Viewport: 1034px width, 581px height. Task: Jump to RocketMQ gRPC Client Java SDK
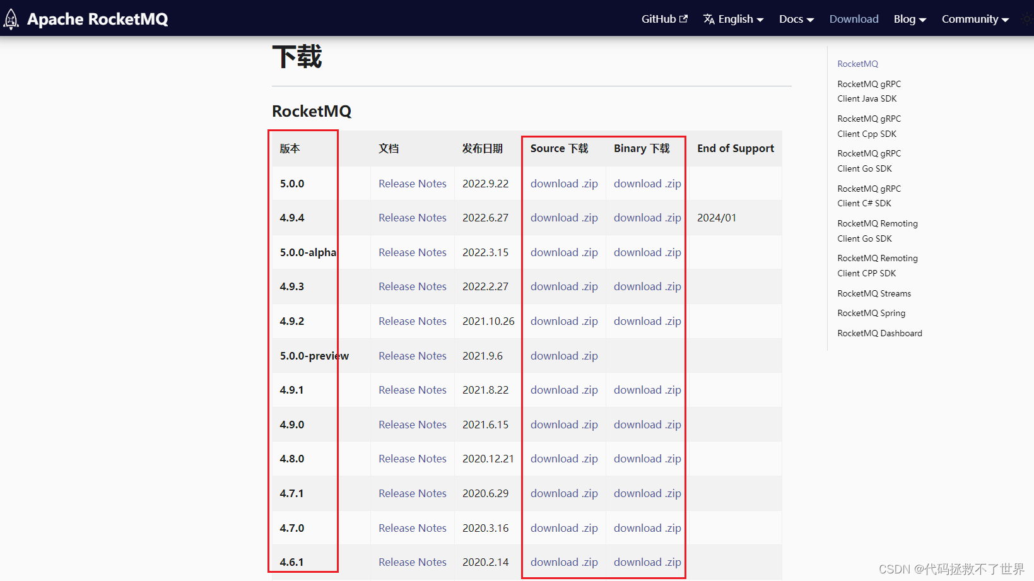pyautogui.click(x=869, y=91)
